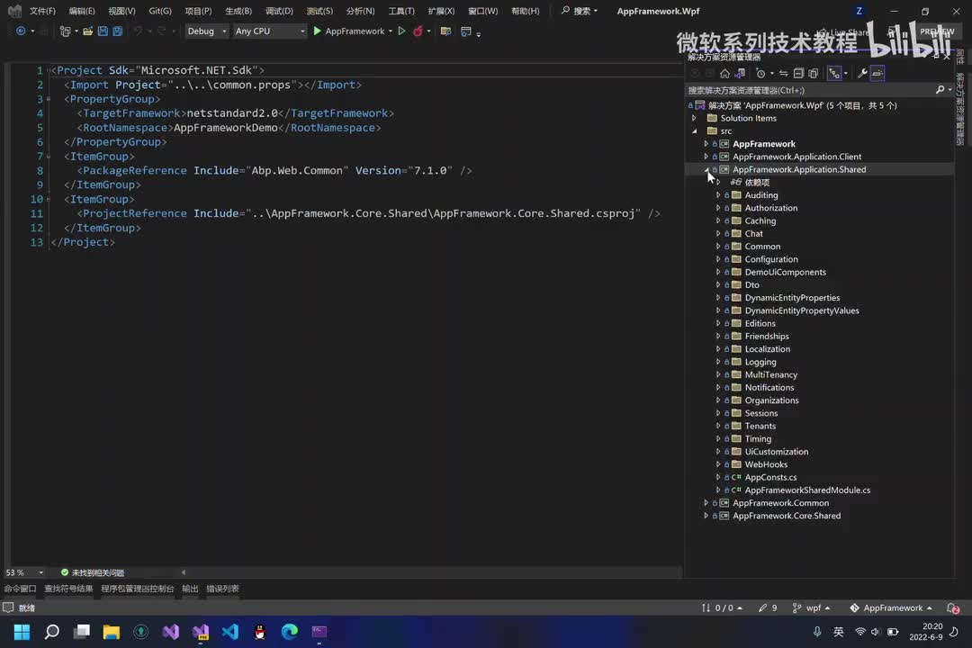Open Visual Studio Code from taskbar
This screenshot has width=972, height=648.
[230, 632]
